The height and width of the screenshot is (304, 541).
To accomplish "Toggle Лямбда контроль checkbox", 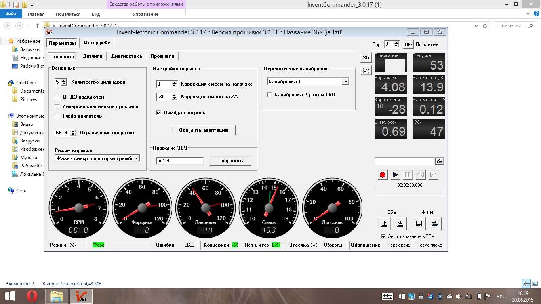I will (159, 113).
